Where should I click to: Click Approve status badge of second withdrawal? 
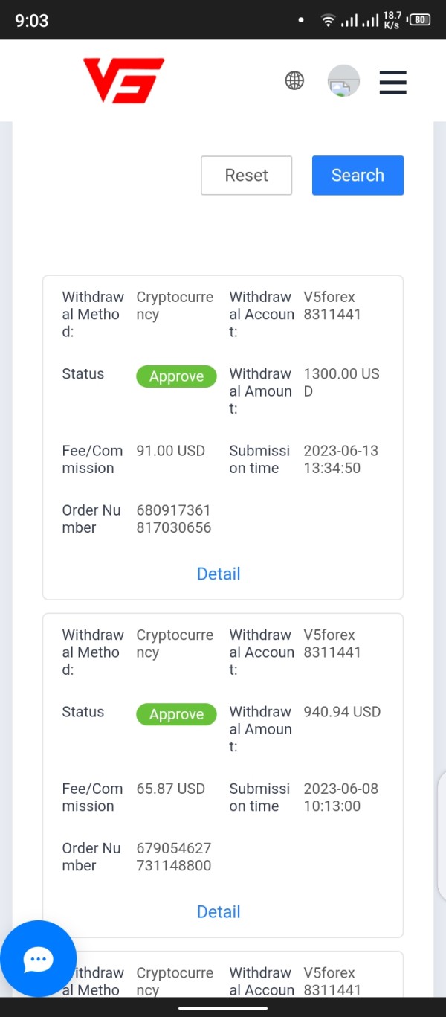pyautogui.click(x=176, y=714)
